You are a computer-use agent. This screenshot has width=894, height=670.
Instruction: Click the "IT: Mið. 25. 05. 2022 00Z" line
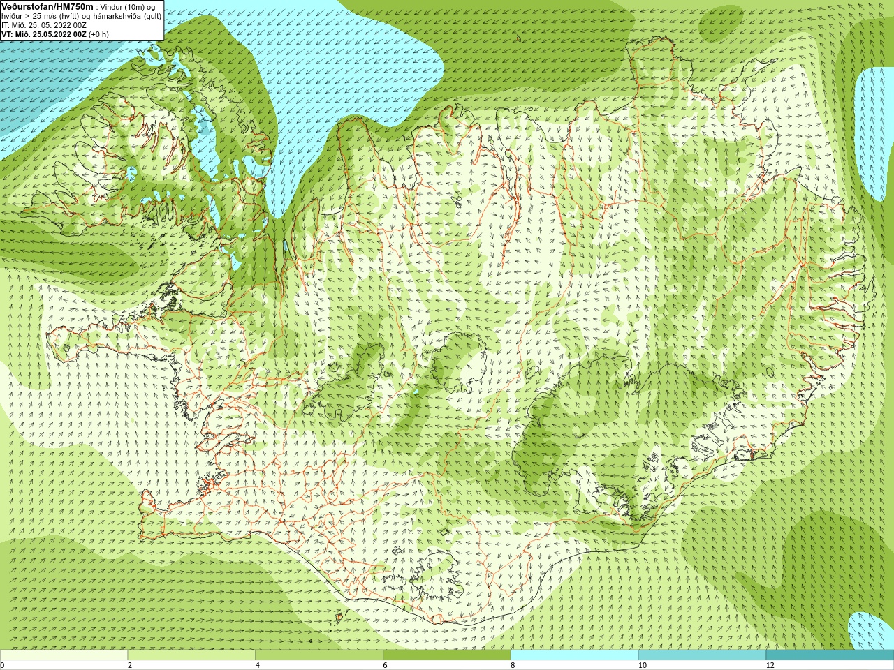coord(44,25)
